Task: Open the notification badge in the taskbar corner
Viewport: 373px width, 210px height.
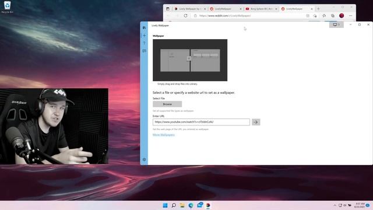Action: [x=368, y=205]
